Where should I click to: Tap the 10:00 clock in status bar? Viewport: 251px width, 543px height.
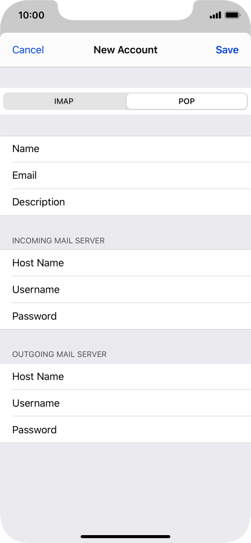(x=31, y=15)
